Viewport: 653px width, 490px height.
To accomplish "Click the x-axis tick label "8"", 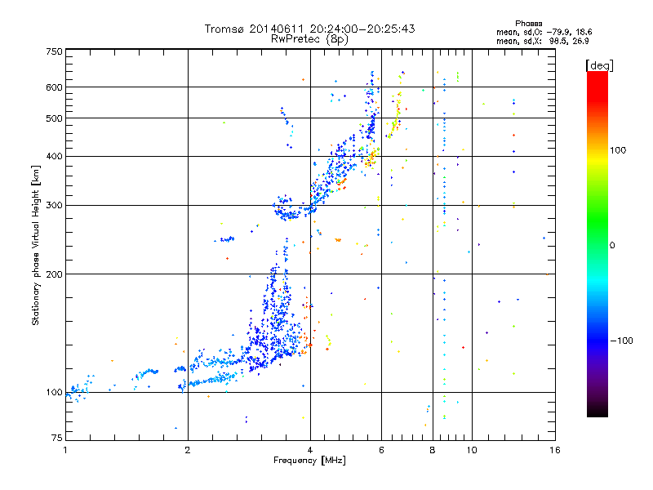I will (x=433, y=450).
